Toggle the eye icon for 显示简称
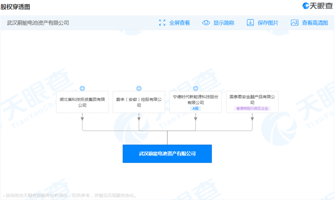Screen dimensions: 335x200 tap(206, 23)
